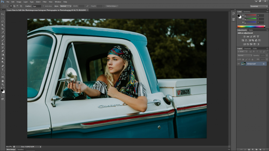Select the Pen tool
Screen dimensions: 269x151
[x=2, y=66]
